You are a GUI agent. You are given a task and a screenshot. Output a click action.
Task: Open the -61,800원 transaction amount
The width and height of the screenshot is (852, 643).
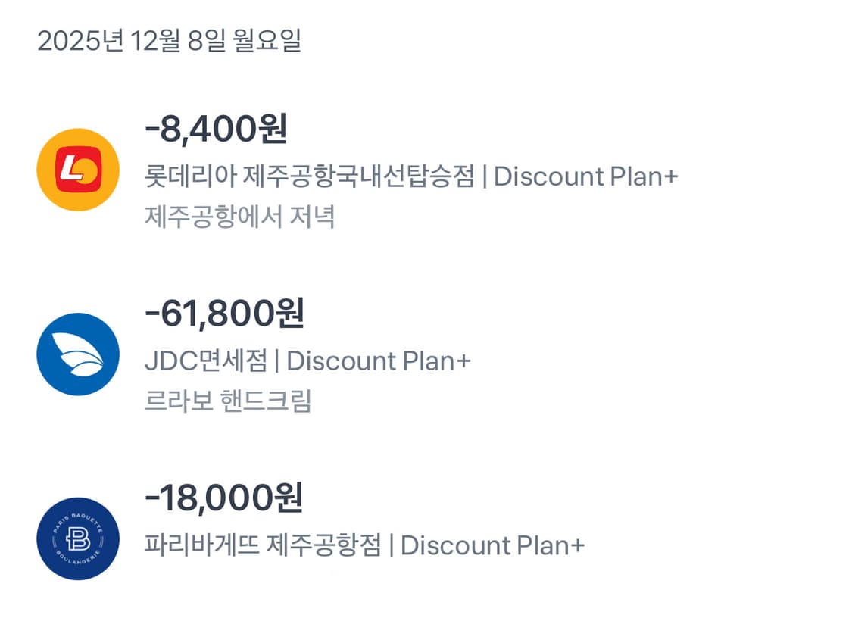click(x=224, y=314)
